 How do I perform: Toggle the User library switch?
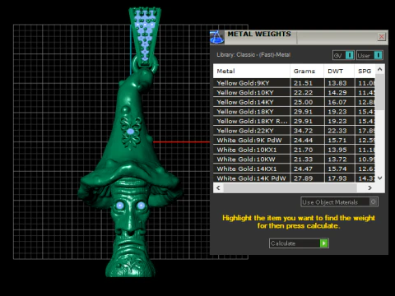[x=369, y=55]
